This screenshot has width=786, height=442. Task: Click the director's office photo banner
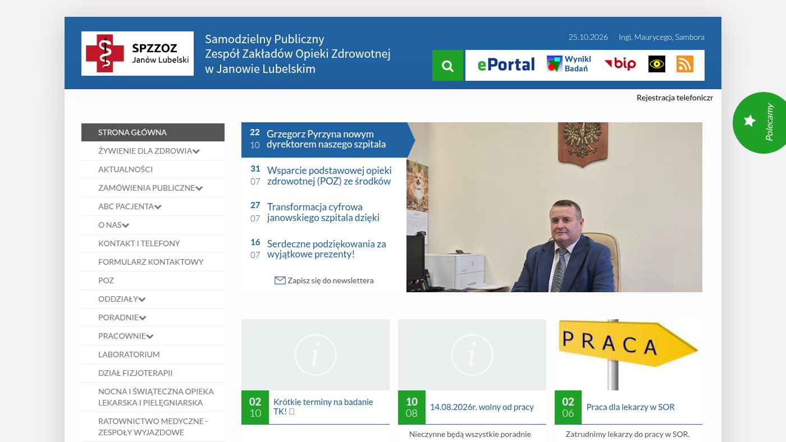point(554,207)
